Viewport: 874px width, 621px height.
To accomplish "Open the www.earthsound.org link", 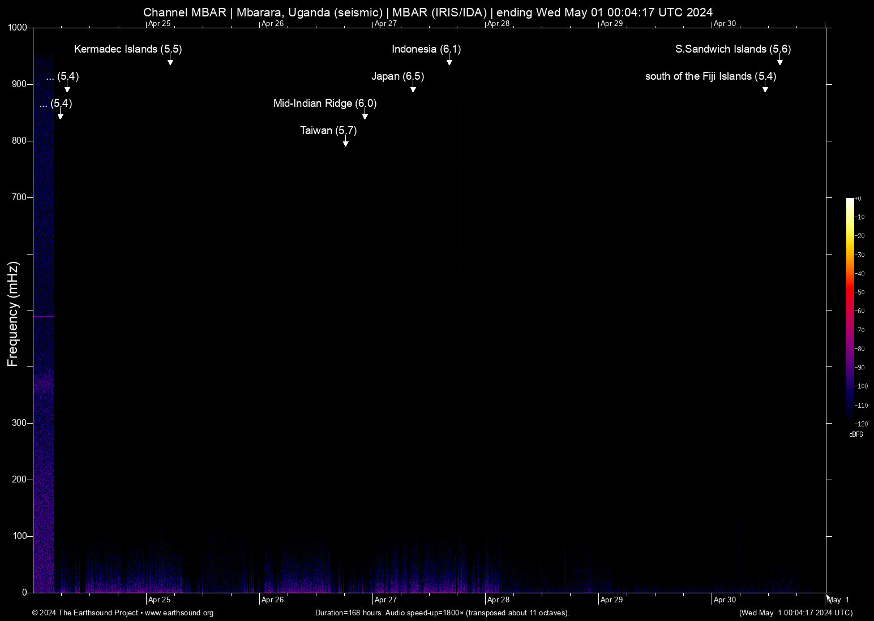I will (179, 613).
